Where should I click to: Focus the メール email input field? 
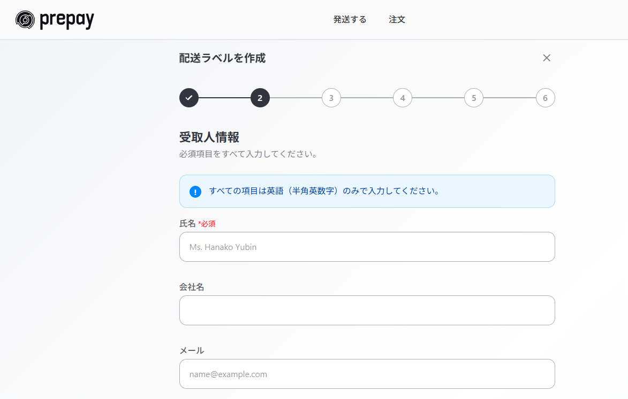367,374
